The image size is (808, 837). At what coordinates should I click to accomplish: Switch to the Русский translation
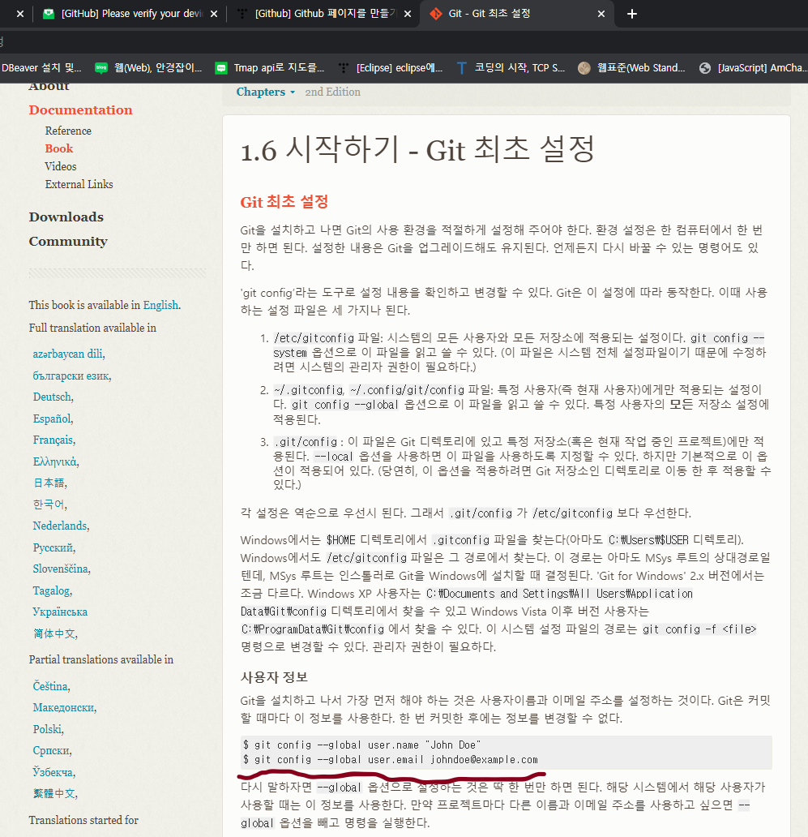(53, 547)
